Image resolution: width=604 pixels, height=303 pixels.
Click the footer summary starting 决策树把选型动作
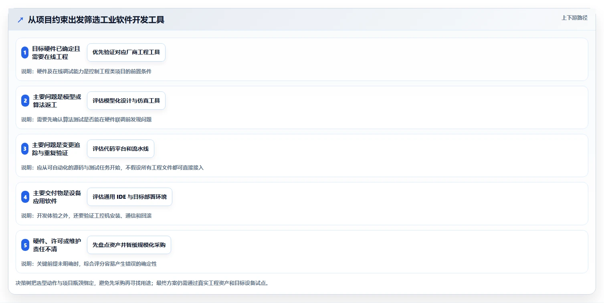[142, 283]
